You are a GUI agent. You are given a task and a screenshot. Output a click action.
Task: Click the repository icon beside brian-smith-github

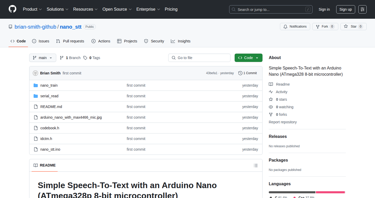tap(10, 27)
